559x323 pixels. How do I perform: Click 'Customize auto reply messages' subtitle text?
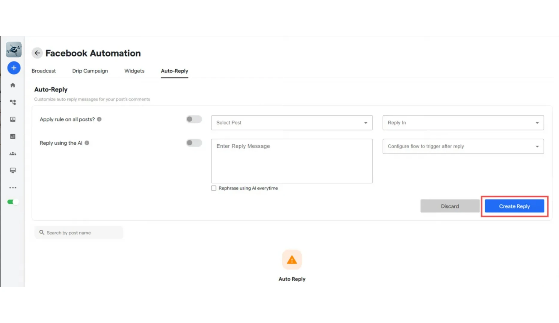pyautogui.click(x=92, y=99)
